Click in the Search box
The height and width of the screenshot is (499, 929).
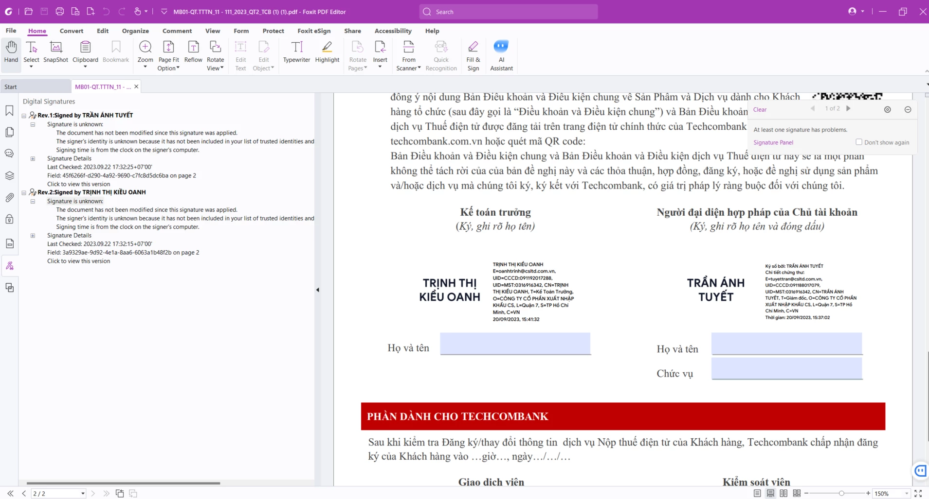pos(509,12)
